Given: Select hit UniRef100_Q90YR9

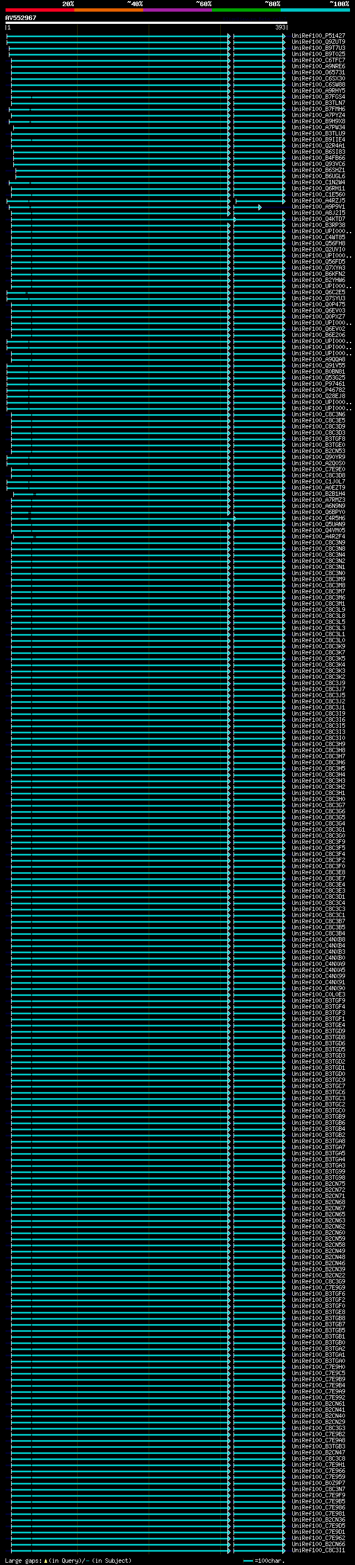Looking at the screenshot, I should 318,457.
